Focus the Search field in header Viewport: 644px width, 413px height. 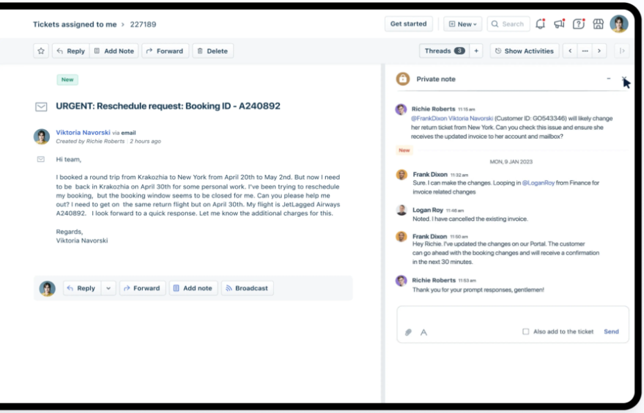pyautogui.click(x=508, y=24)
